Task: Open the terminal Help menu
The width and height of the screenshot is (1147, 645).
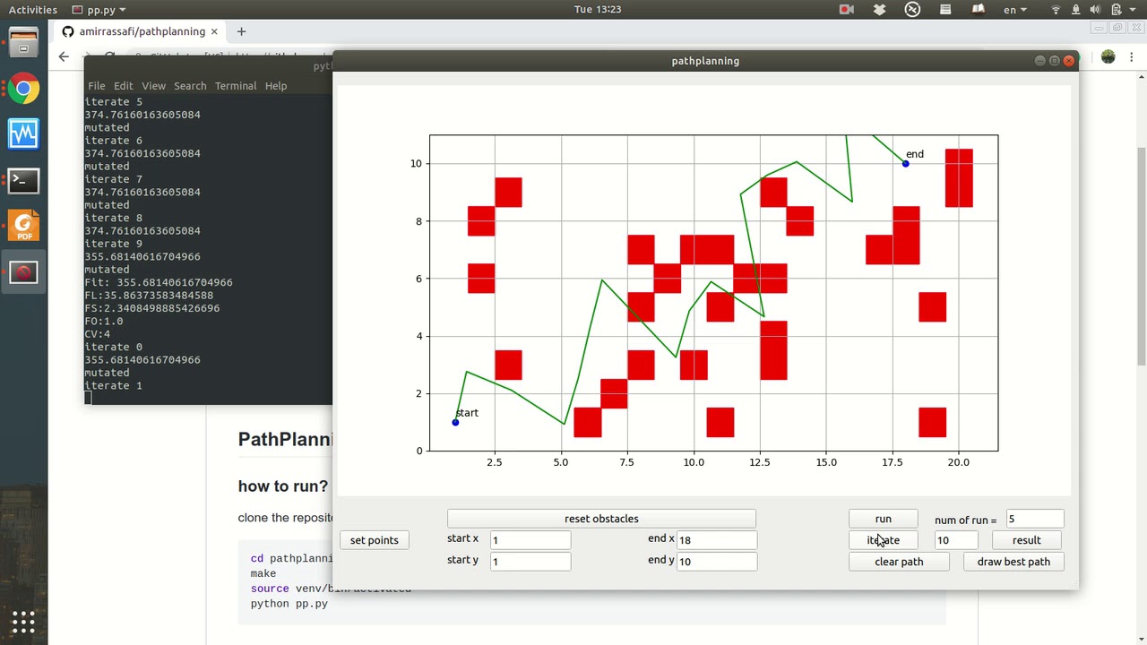Action: (276, 86)
